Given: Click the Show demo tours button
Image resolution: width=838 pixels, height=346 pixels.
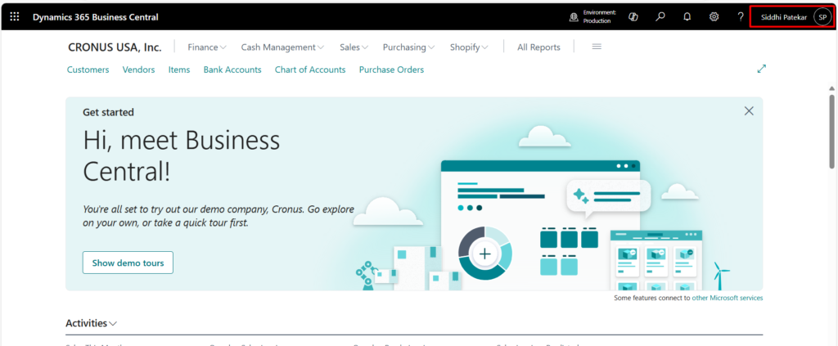Looking at the screenshot, I should click(x=128, y=263).
